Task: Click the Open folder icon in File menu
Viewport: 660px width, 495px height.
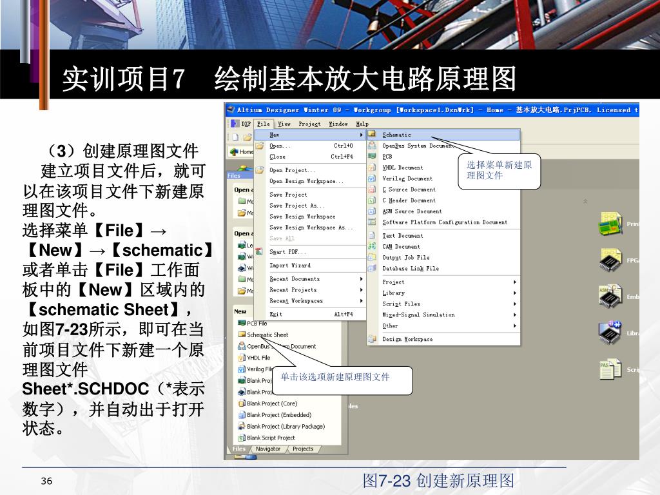Action: click(260, 145)
